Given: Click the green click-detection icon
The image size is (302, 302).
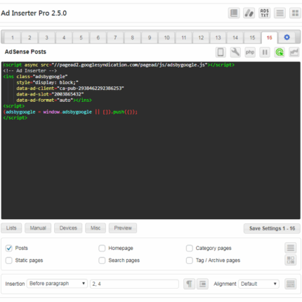Looking at the screenshot, I should [280, 52].
